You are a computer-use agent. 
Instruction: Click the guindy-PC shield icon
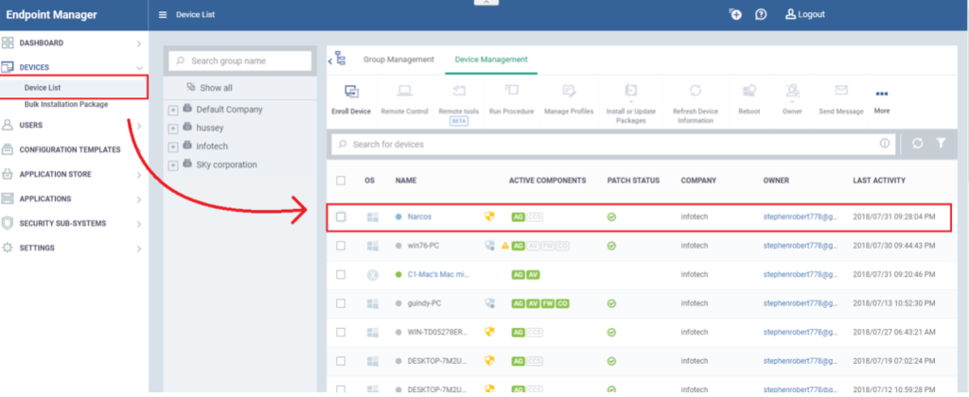(x=489, y=303)
